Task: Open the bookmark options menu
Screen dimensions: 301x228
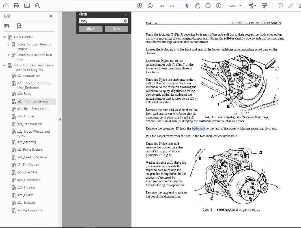Action: pos(8,26)
